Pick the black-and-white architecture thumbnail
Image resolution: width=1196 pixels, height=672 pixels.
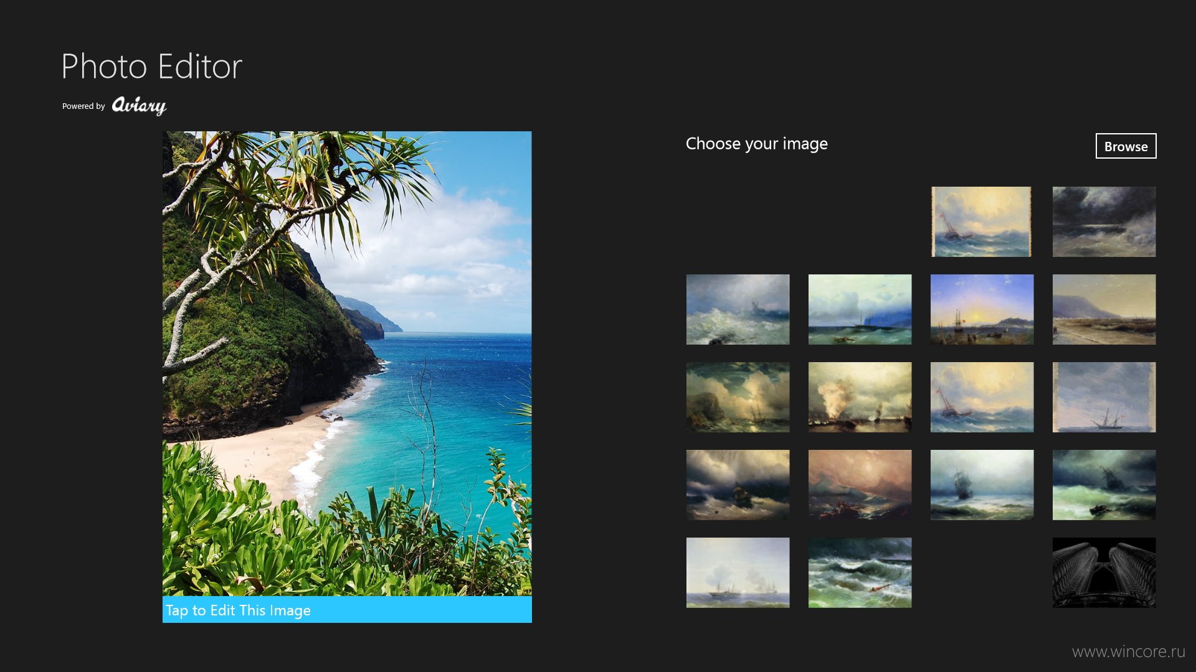(x=1104, y=572)
